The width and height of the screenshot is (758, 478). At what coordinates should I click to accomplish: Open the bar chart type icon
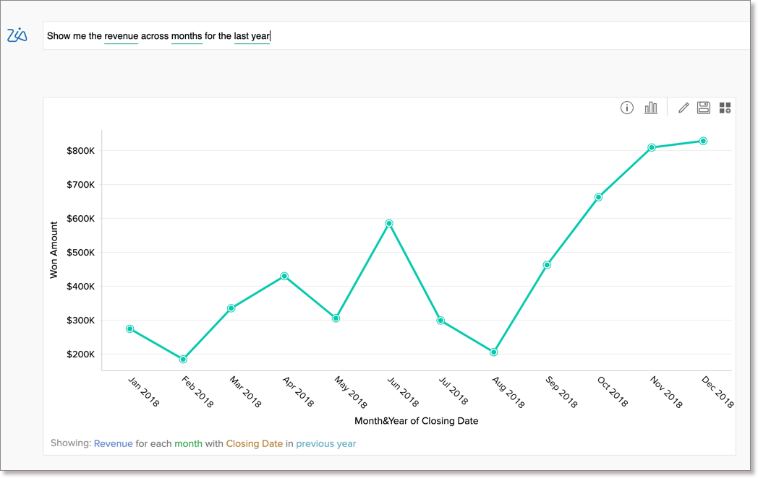651,108
